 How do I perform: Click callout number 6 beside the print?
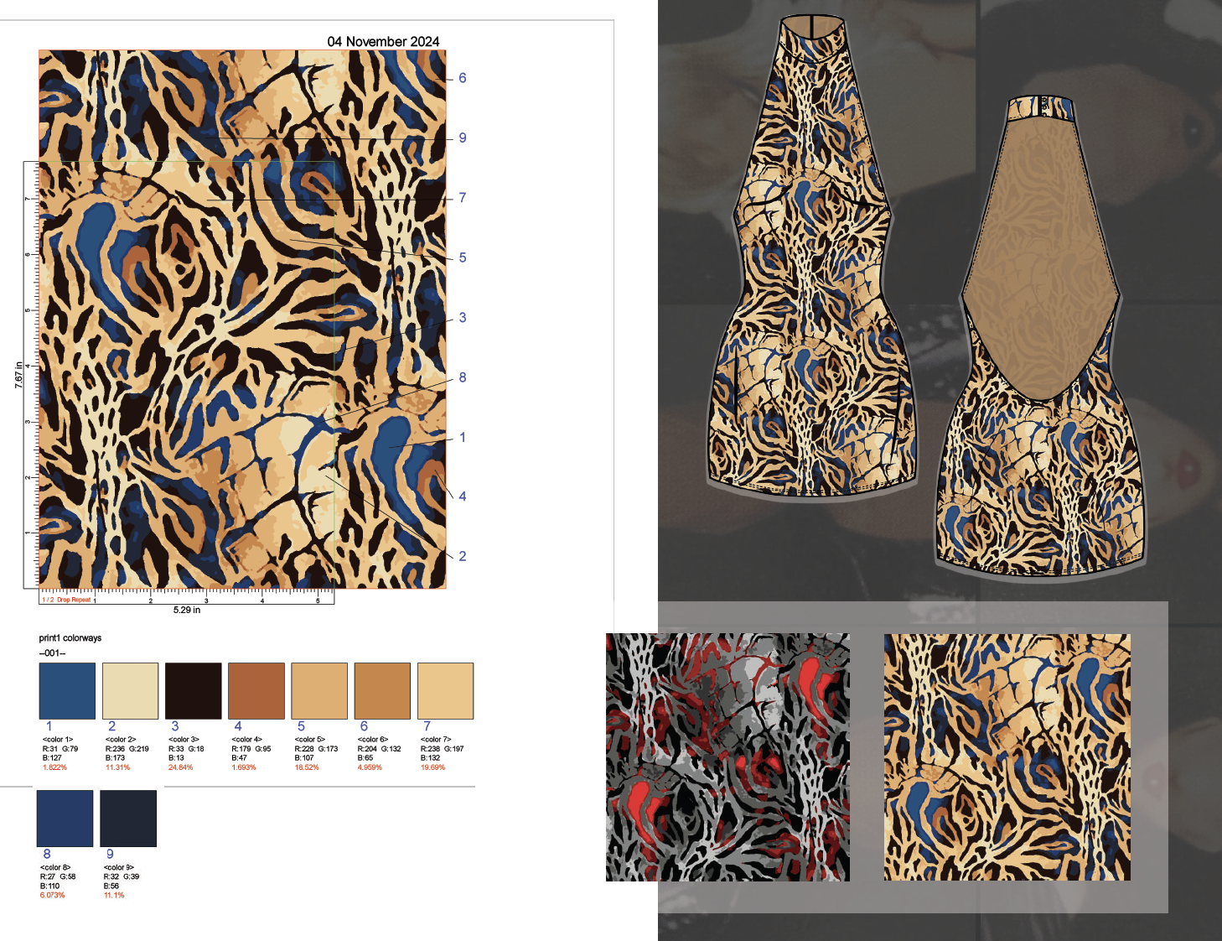click(462, 78)
